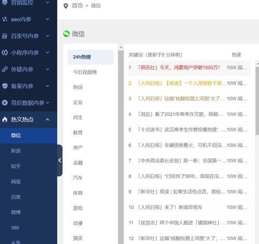
Task: Click the location pin breadcrumb icon
Action: point(66,6)
